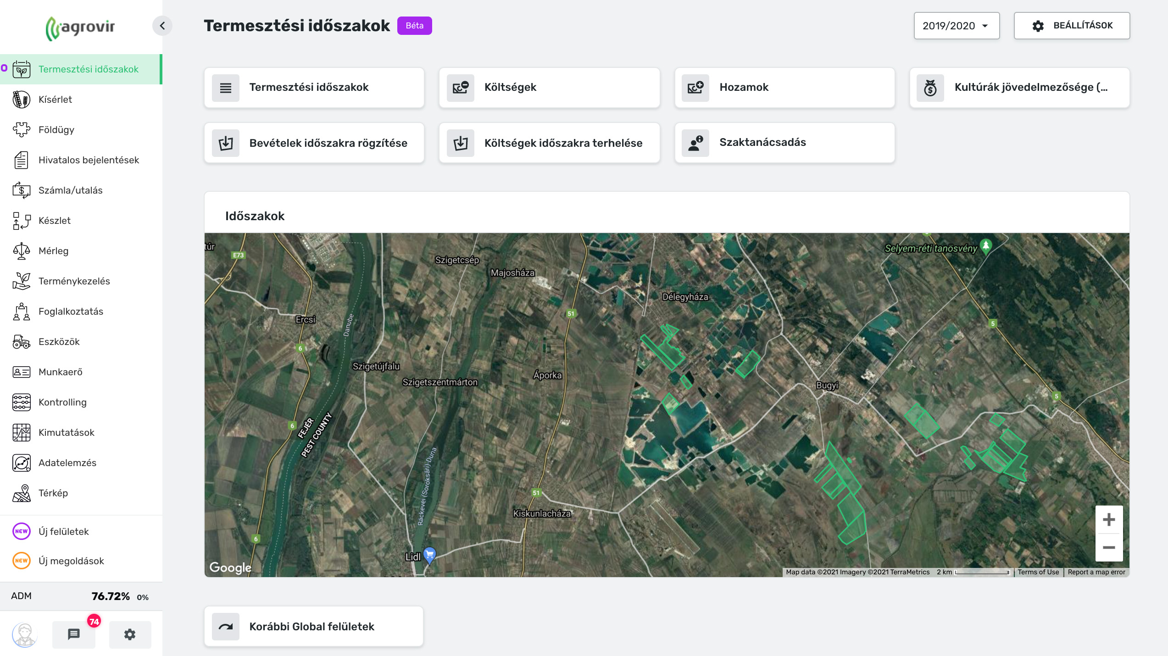Click the BEÁLLÍTÁSOK settings button
1168x656 pixels.
pyautogui.click(x=1072, y=26)
